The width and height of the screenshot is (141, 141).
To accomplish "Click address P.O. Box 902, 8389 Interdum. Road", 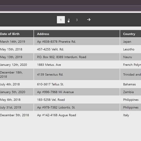I will (x=62, y=57).
